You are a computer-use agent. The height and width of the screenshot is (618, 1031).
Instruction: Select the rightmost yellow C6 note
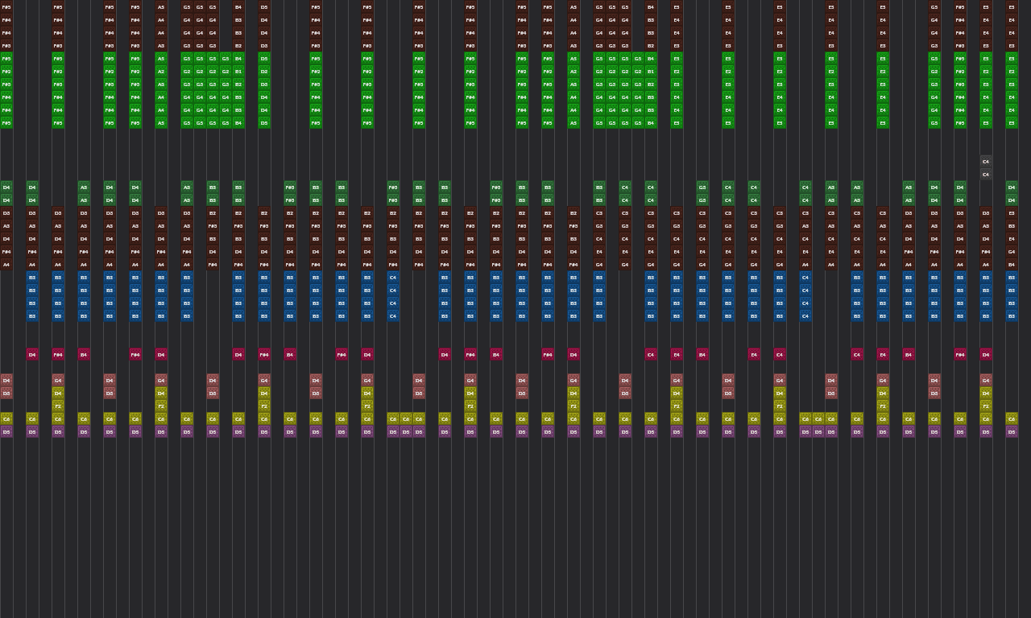[x=1012, y=418]
